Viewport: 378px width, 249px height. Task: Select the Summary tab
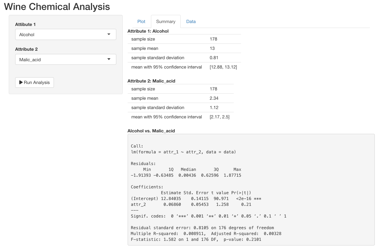pos(166,21)
